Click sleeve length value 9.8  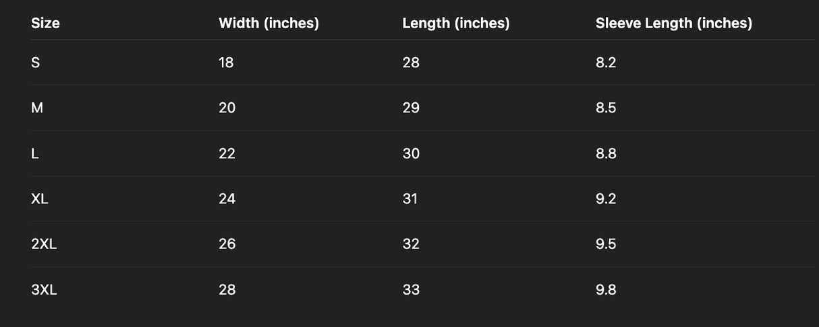(606, 289)
